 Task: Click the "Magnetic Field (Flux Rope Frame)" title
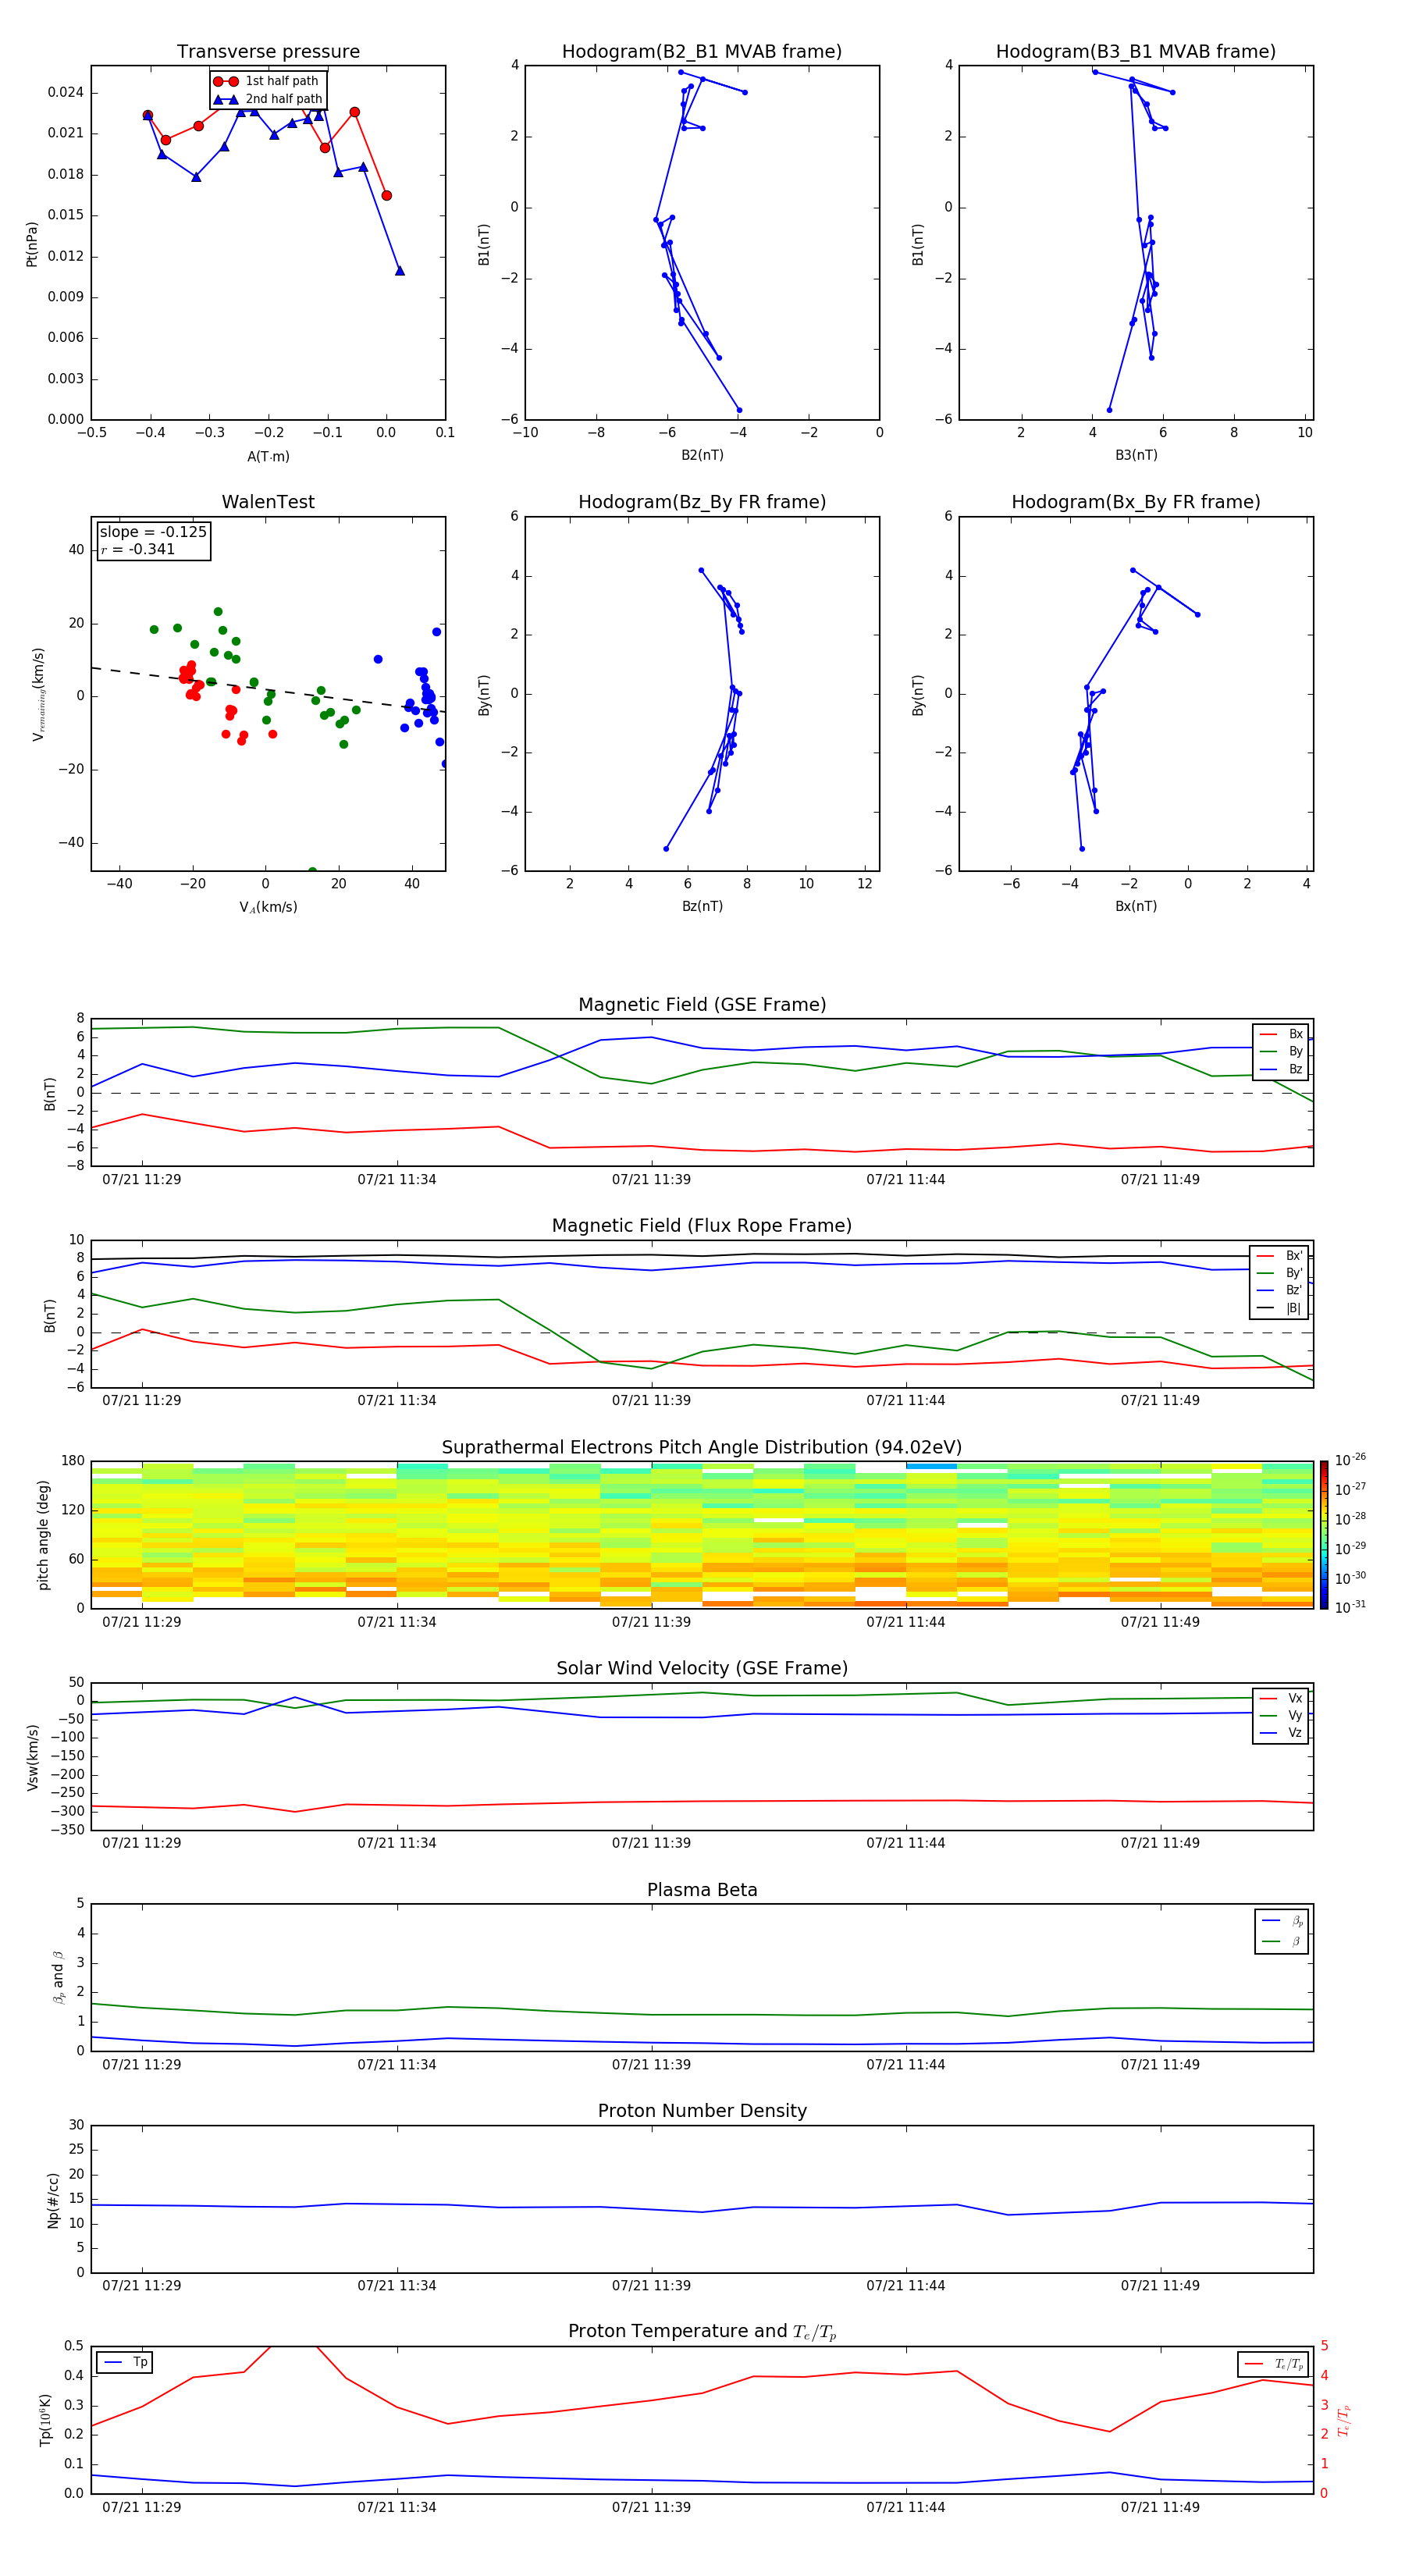click(x=702, y=1226)
